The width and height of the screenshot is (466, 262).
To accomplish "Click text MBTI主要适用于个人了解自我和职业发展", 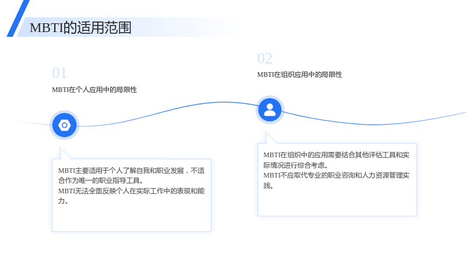I will pos(121,171).
